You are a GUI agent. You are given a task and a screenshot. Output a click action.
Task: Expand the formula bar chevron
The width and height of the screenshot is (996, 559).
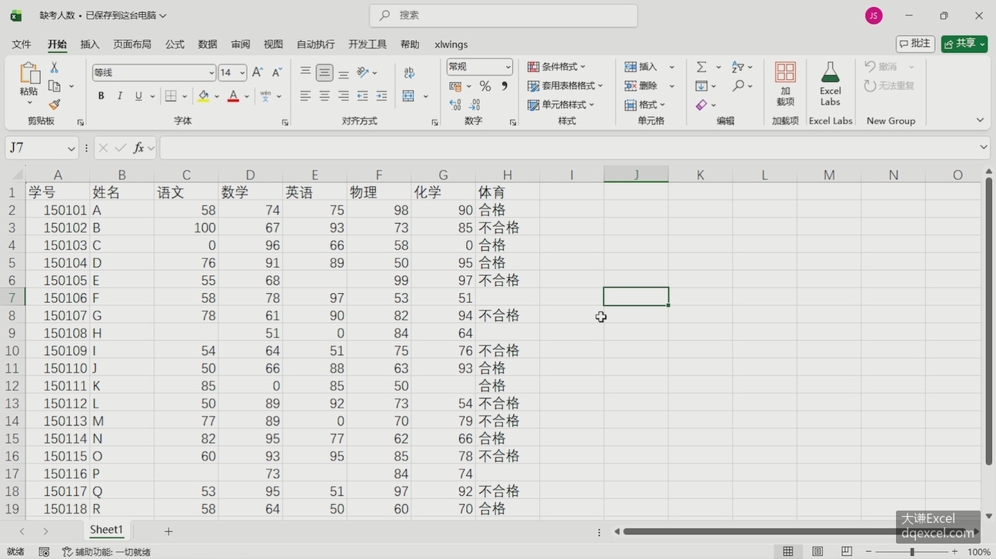tap(984, 148)
